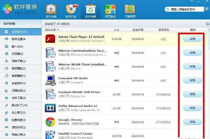
Task: Select 系统工具(4) system tools category
Action: 21,98
